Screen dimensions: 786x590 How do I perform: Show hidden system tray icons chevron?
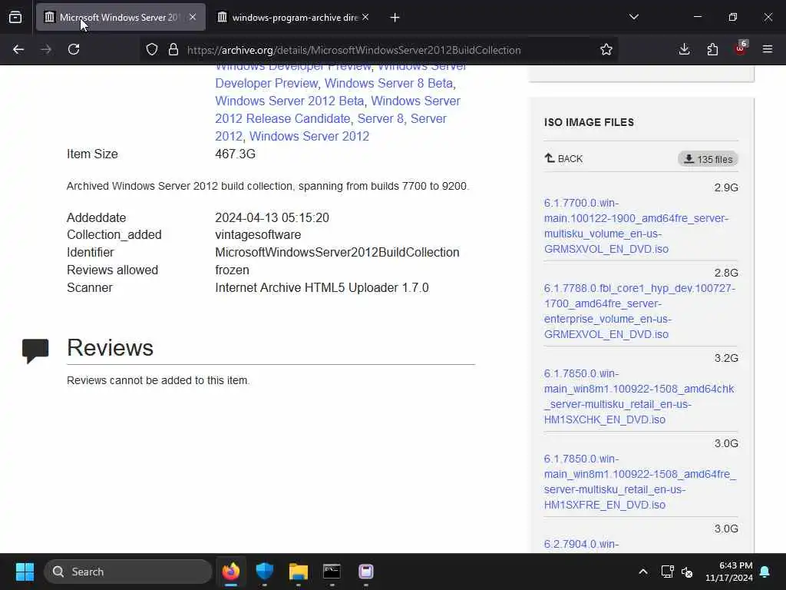point(642,572)
